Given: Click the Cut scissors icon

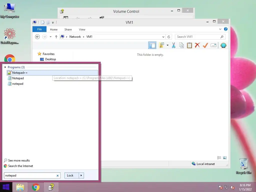Looking at the screenshot, I should [x=173, y=45].
